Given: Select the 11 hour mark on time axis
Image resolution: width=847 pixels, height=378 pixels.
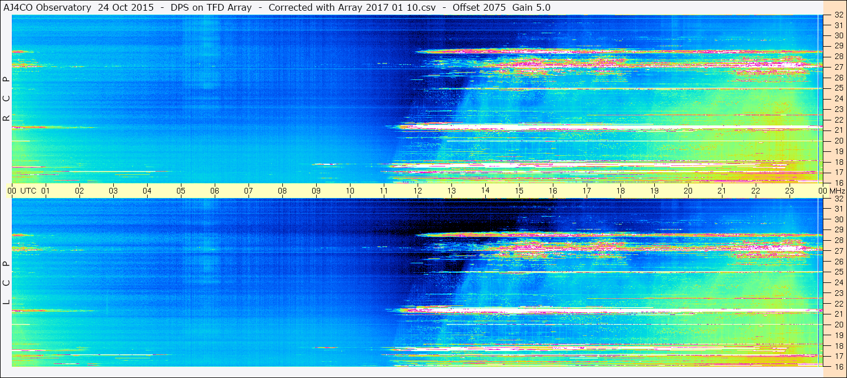Looking at the screenshot, I should [x=384, y=191].
